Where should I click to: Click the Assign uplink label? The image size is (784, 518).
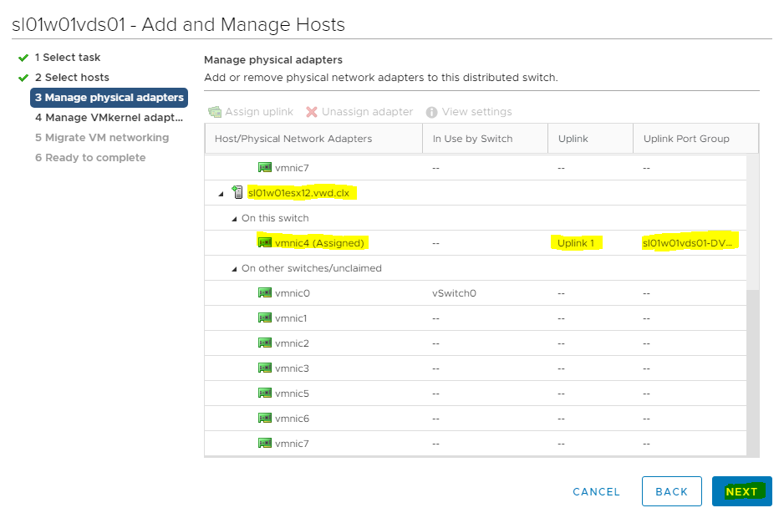(259, 111)
